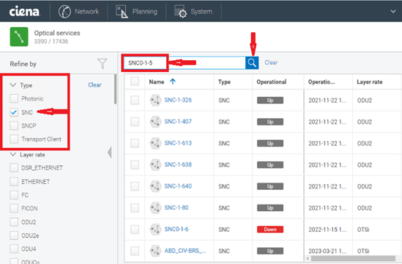Select the SNC-1-613 row checkbox
This screenshot has height=264, width=402.
point(135,143)
